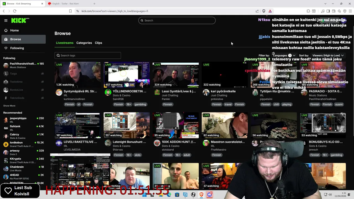Open the Brave VPN shield icon

(345, 11)
